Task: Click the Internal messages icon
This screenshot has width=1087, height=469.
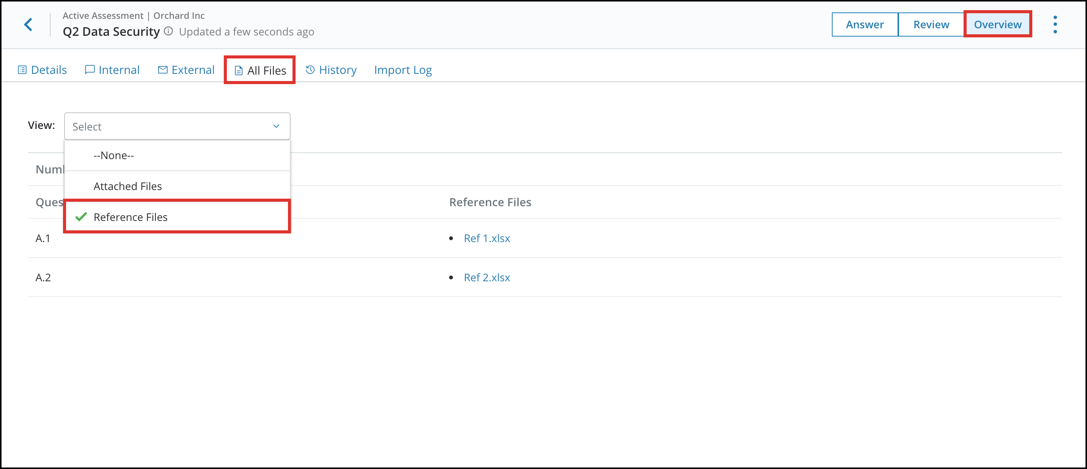Action: (89, 69)
